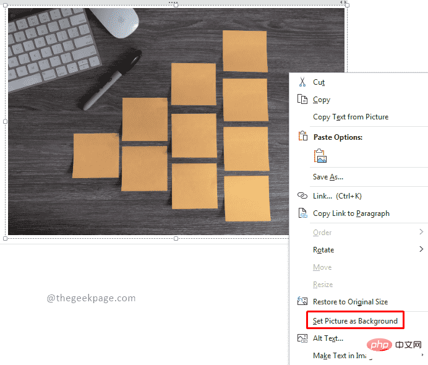Click the left-middle resize handle of picture

tap(5, 121)
